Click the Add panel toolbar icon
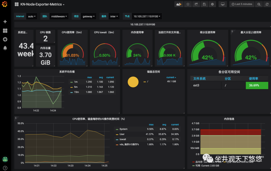 point(179,4)
